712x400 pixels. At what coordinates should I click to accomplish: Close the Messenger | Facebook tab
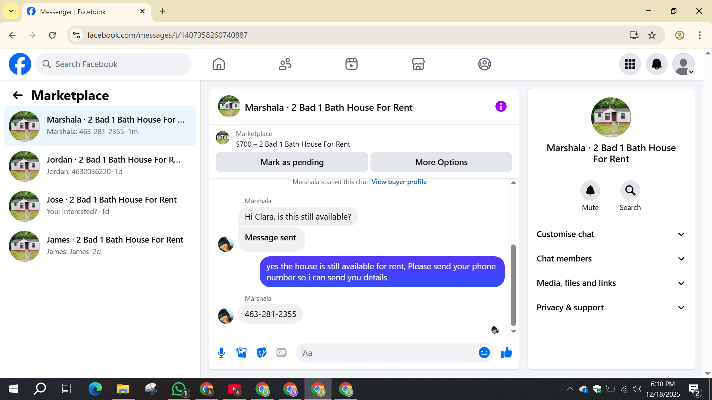click(142, 11)
